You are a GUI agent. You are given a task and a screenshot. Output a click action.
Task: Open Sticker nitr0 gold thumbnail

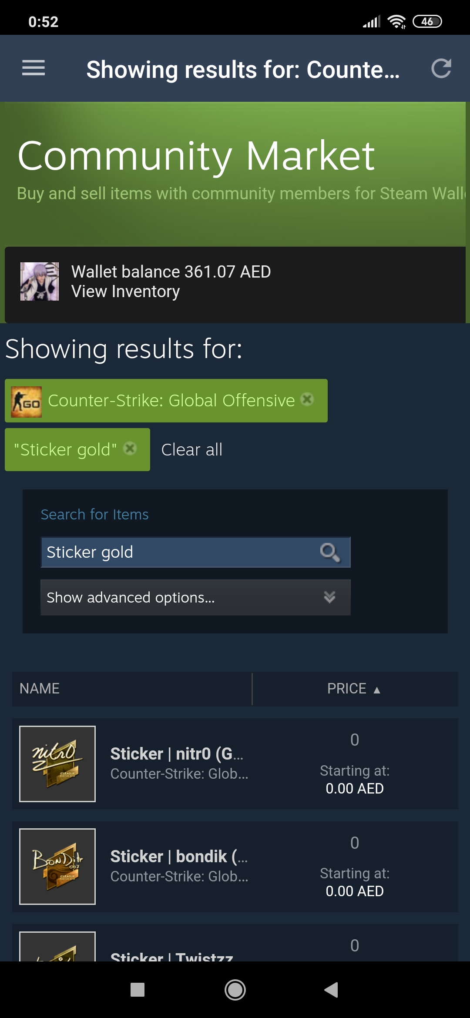pos(57,764)
